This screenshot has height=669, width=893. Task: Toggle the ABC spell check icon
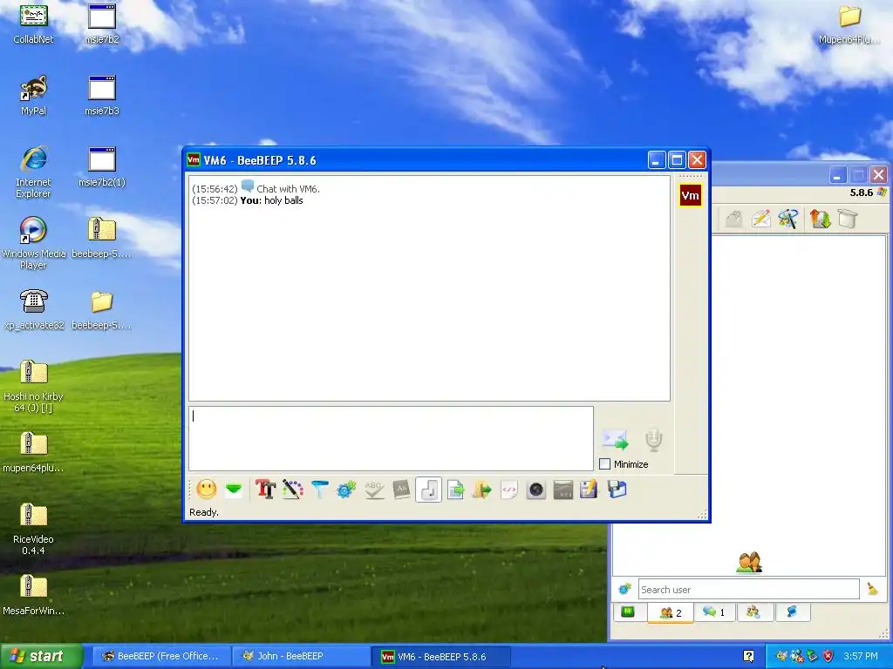[x=373, y=490]
